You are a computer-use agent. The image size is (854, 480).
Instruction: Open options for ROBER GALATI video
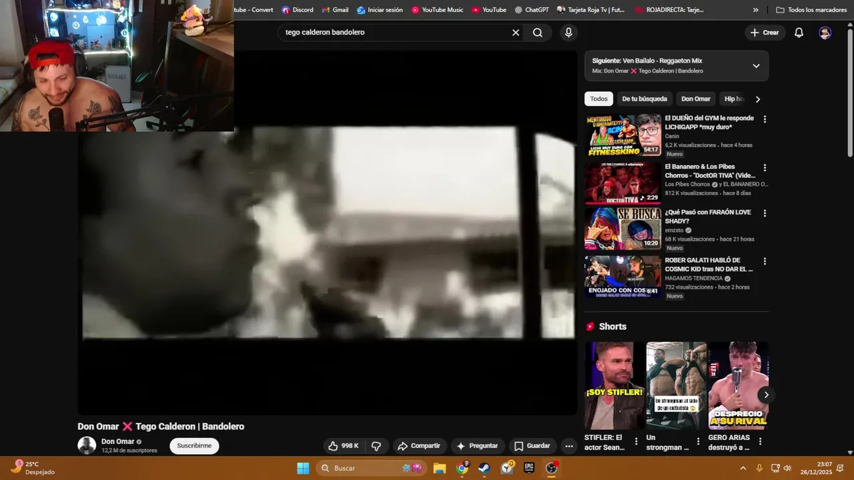tap(765, 261)
